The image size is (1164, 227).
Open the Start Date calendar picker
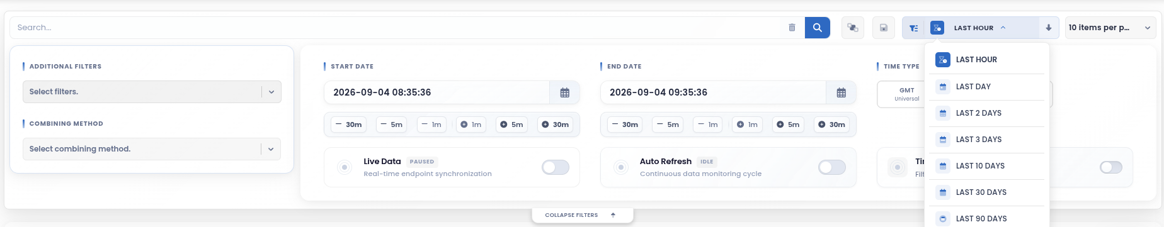tap(564, 92)
